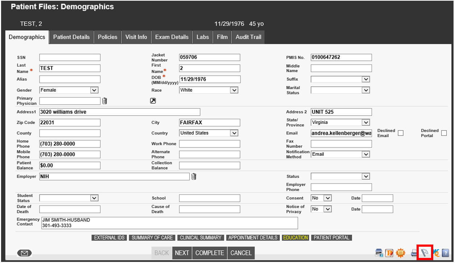This screenshot has width=455, height=263.
Task: Open the Film tab
Action: coord(222,37)
